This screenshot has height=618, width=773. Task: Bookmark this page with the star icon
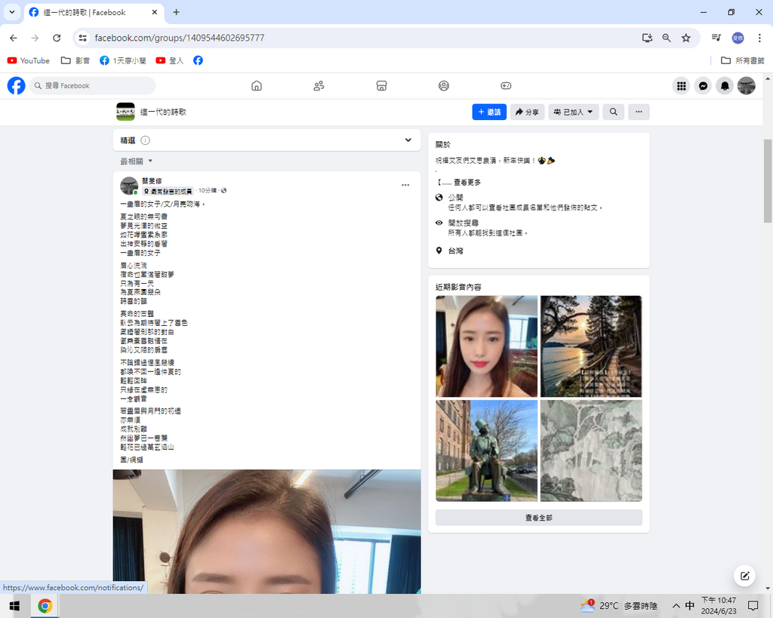pos(686,38)
